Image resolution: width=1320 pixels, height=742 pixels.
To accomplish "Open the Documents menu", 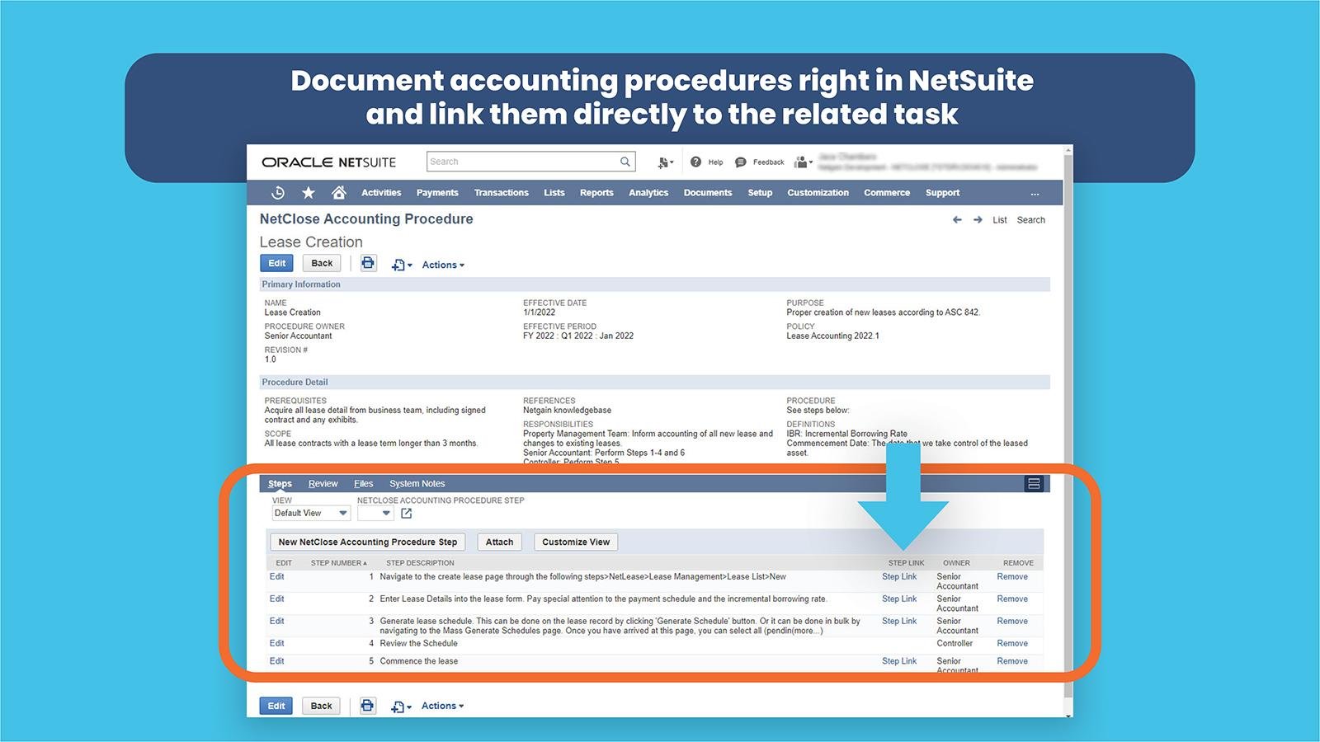I will [x=708, y=193].
